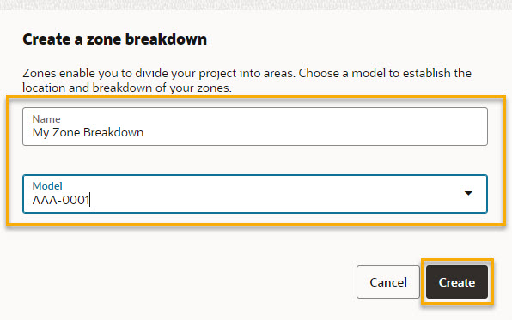Viewport: 512px width, 320px height.
Task: Focus the Name input field
Action: point(255,127)
